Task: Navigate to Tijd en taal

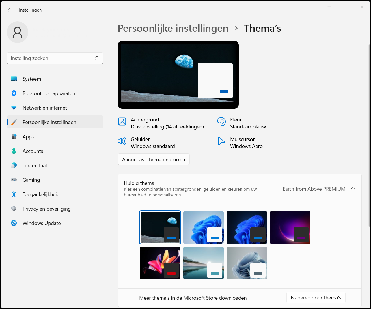Action: [x=55, y=166]
